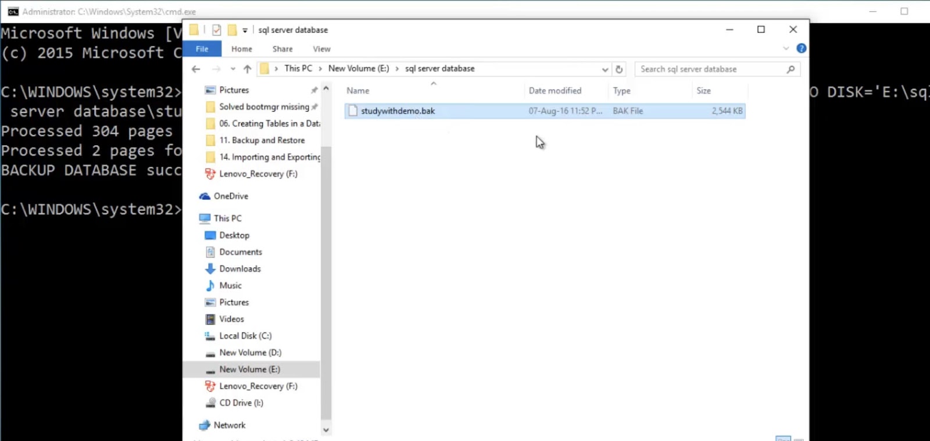The height and width of the screenshot is (441, 930).
Task: Click the date modified of studywithdemo.bak
Action: click(565, 111)
